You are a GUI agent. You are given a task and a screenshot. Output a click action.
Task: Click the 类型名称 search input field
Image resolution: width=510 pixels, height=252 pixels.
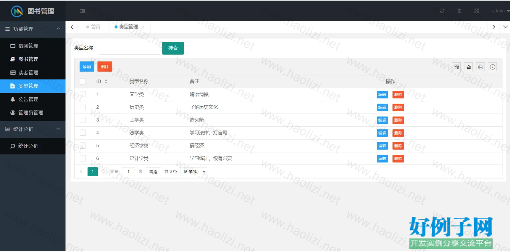click(129, 48)
